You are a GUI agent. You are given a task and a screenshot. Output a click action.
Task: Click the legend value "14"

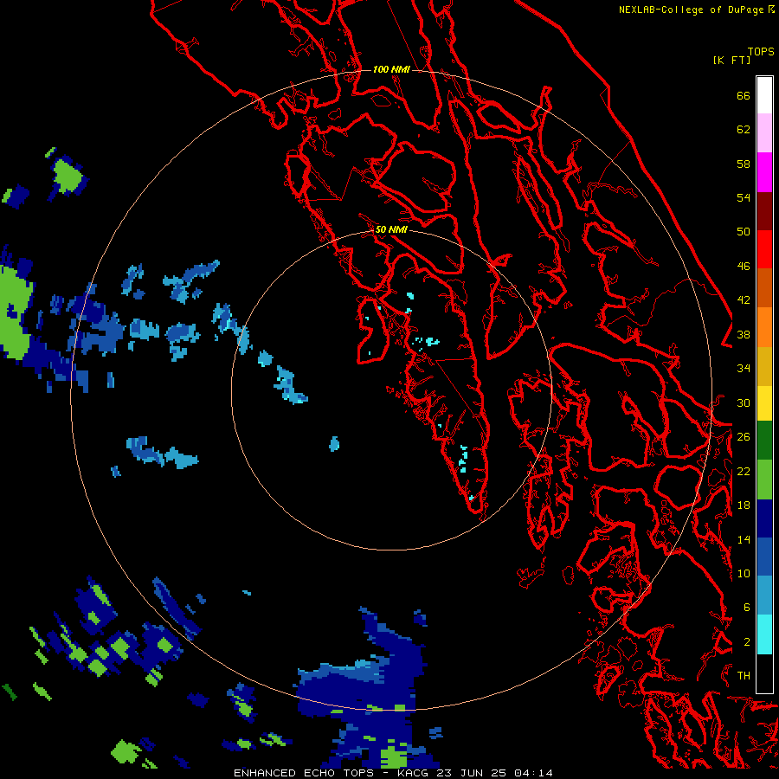(744, 539)
